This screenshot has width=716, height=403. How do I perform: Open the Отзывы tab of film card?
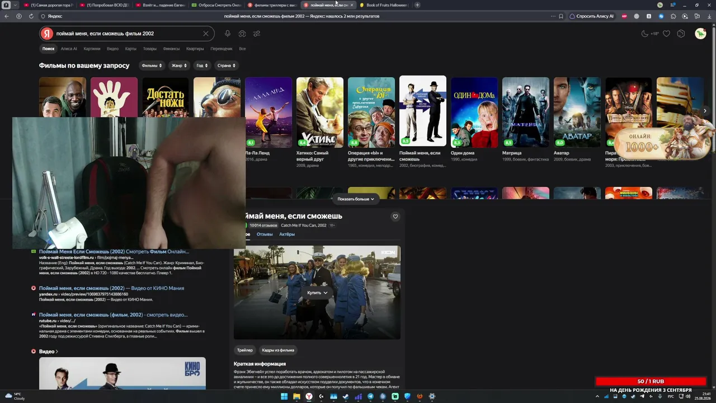pos(265,235)
